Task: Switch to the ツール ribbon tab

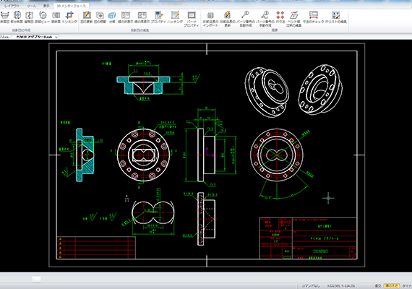Action: pos(32,6)
